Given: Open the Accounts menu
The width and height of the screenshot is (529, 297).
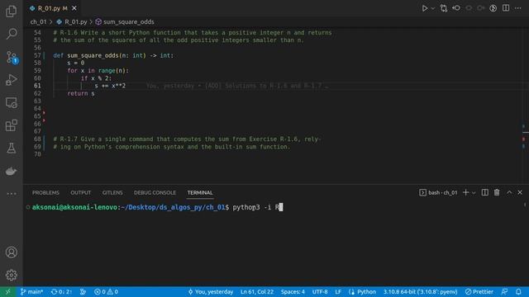Looking at the screenshot, I should pos(11,252).
